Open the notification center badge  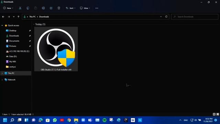point(216,120)
